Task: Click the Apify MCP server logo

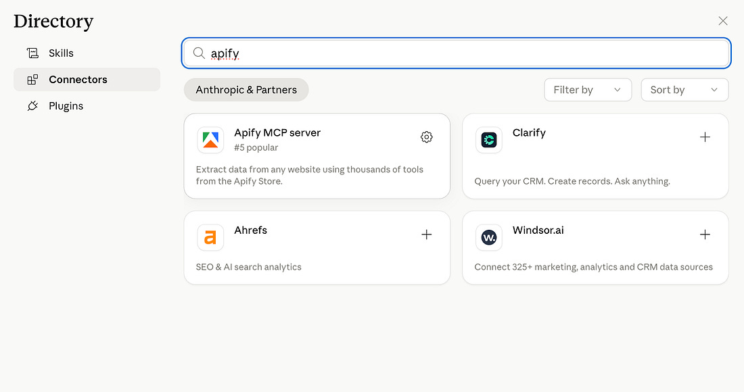Action: click(210, 140)
